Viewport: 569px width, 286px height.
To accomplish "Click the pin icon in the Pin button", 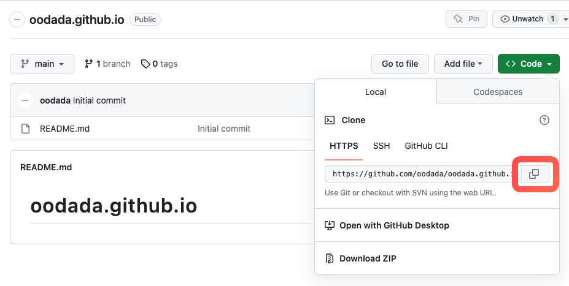I will click(x=459, y=19).
